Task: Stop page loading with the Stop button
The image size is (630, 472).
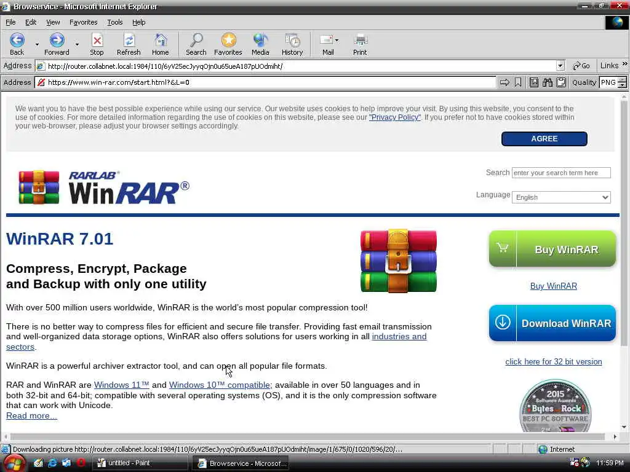Action: coord(97,44)
